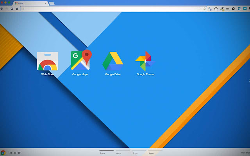The height and width of the screenshot is (156, 250).
Task: Open the Google Drive app
Action: pos(113,61)
